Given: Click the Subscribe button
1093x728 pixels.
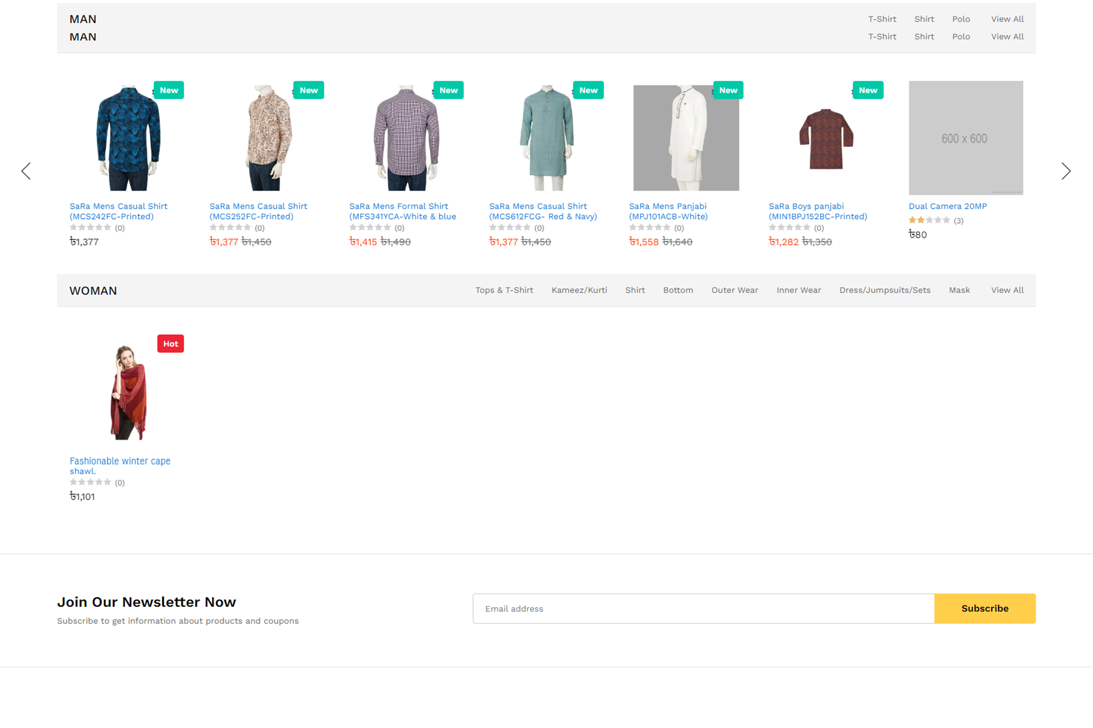Looking at the screenshot, I should (984, 609).
